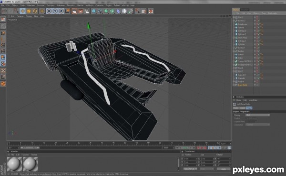Switch to the Coord tab in Attributes
The width and height of the screenshot is (286, 176).
(x=242, y=108)
